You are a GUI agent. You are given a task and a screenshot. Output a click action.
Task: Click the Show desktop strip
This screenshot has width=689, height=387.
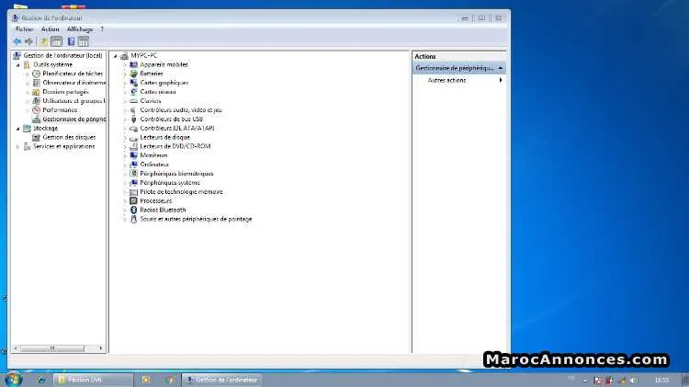pos(685,380)
